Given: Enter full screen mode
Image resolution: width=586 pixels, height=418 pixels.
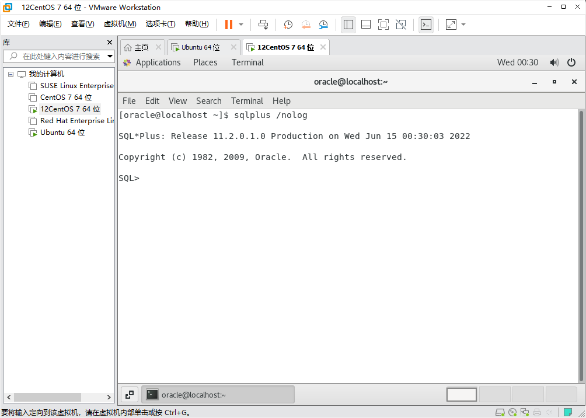Looking at the screenshot, I should coord(383,25).
